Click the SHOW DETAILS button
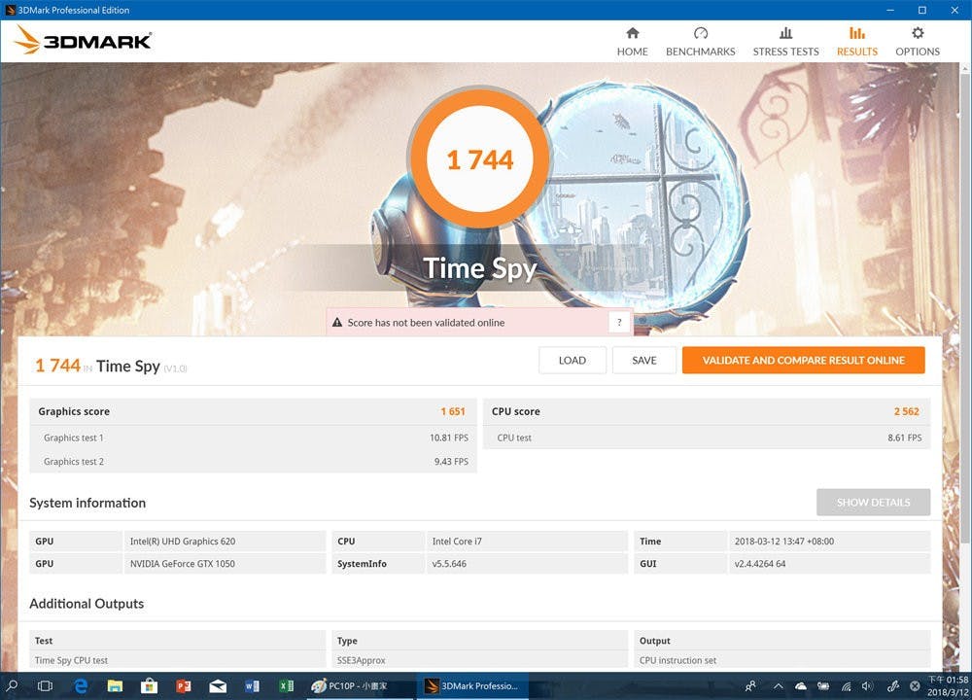Viewport: 972px width, 700px height. pyautogui.click(x=873, y=503)
